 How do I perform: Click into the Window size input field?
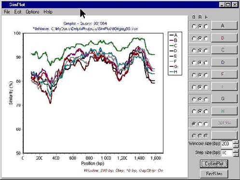pos(227,143)
